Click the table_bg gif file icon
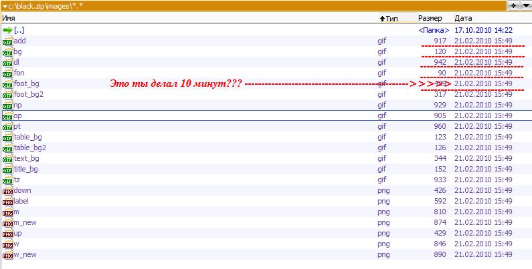This screenshot has height=269, width=532. point(7,138)
